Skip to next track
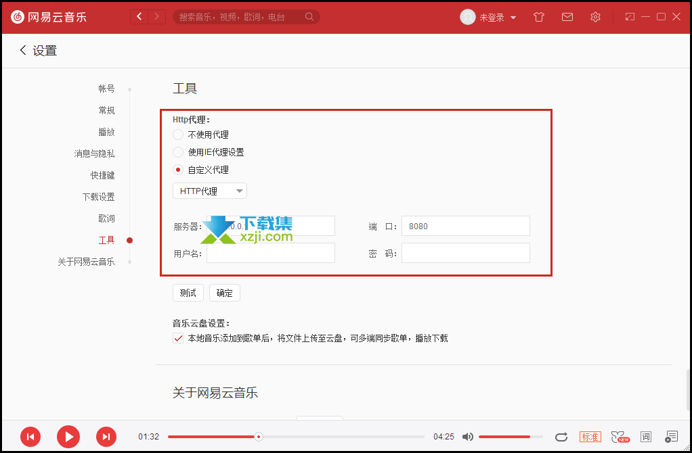The width and height of the screenshot is (692, 453). click(x=106, y=437)
